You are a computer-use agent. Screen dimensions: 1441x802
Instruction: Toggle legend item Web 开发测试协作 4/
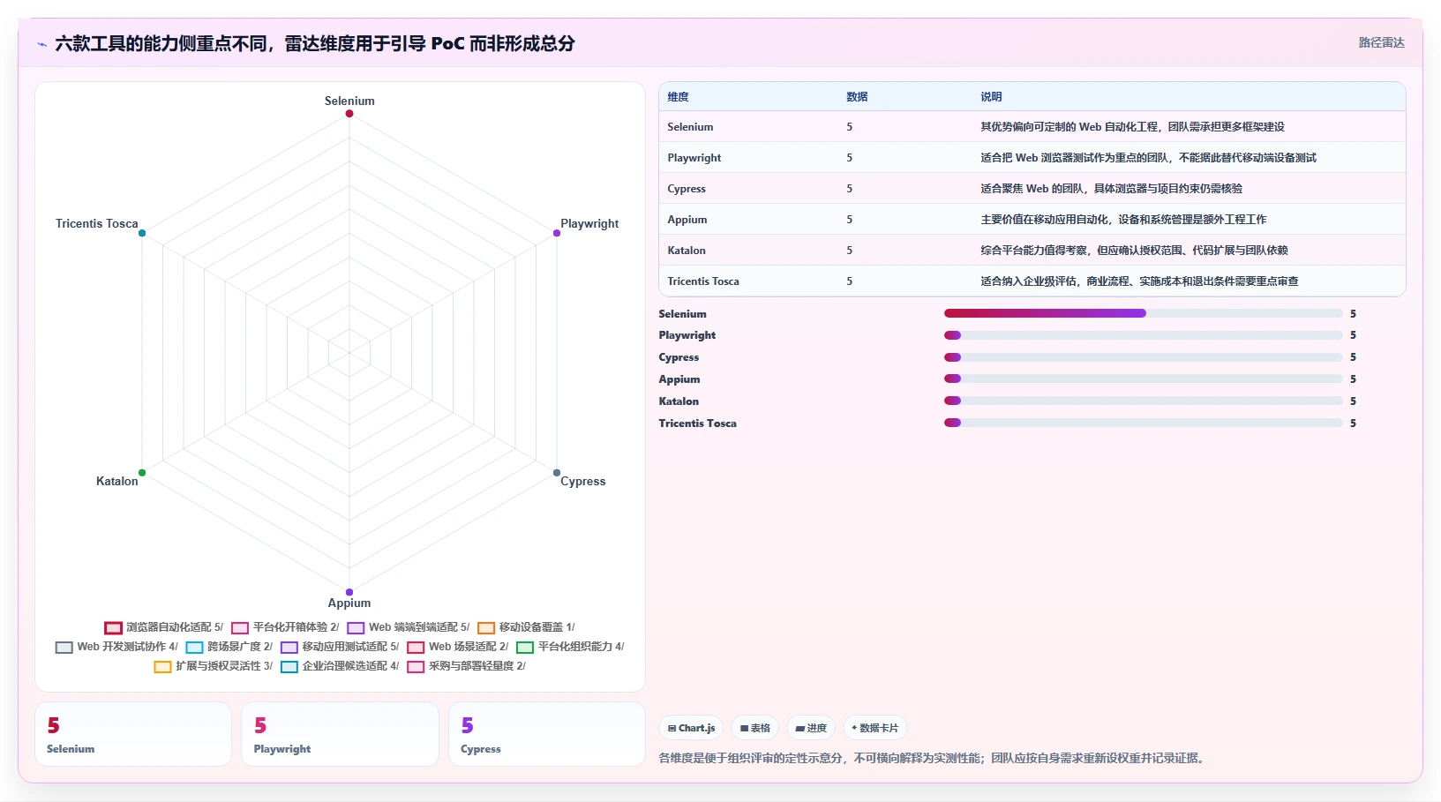click(x=116, y=647)
